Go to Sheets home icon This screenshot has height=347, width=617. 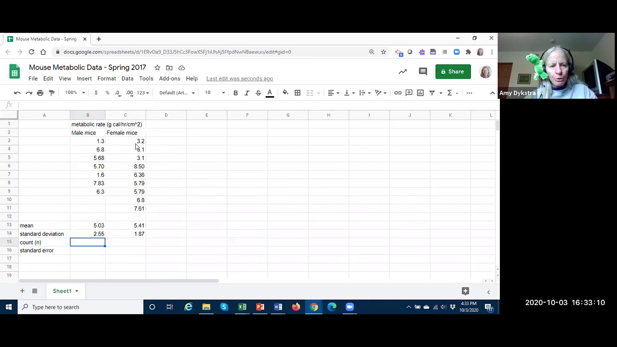tap(14, 72)
